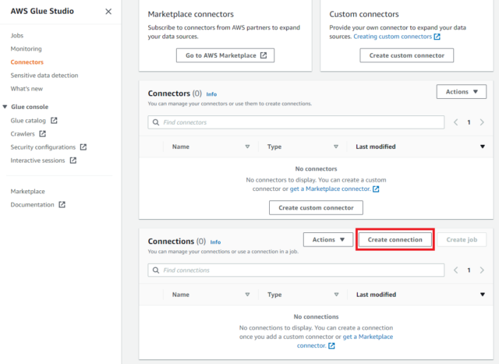Screen dimensions: 499x364
Task: Select Sensitive data detection in sidebar
Action: 44,76
